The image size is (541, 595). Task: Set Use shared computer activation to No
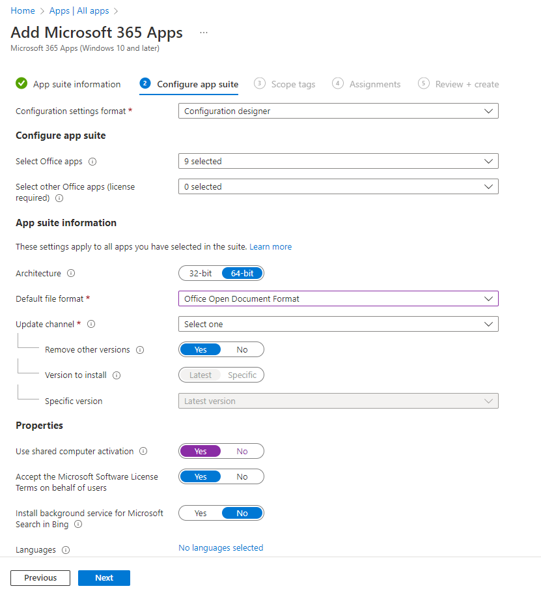click(242, 451)
